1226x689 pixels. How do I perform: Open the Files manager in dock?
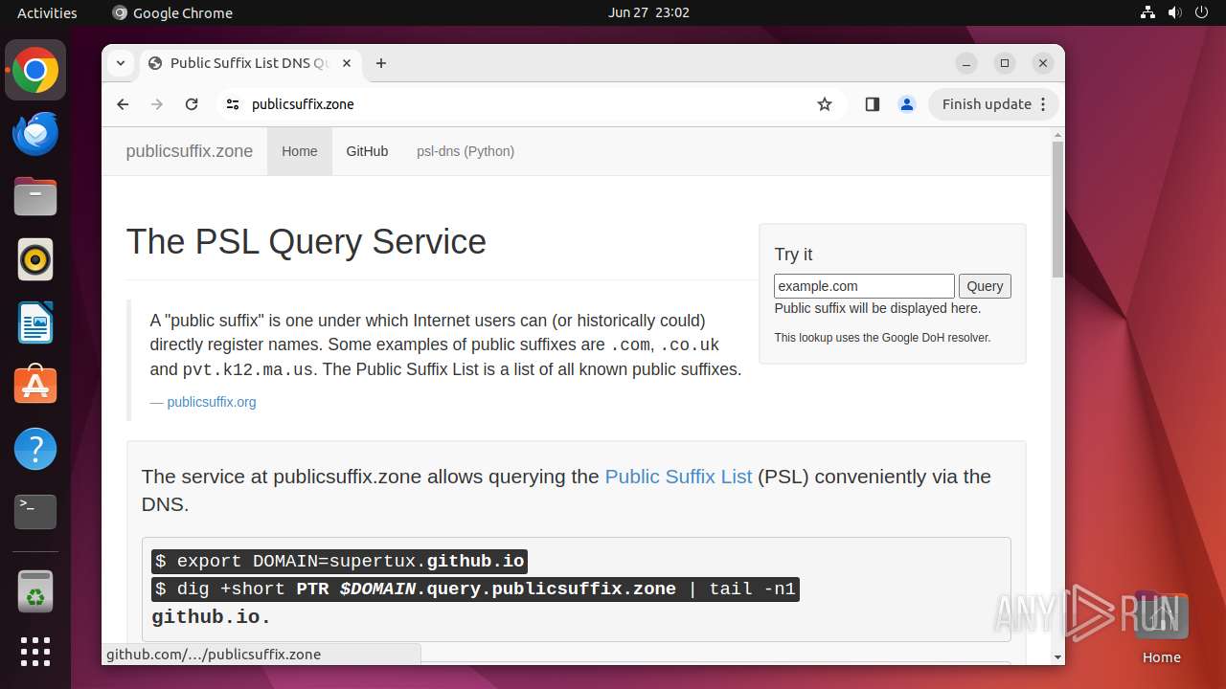(x=35, y=197)
